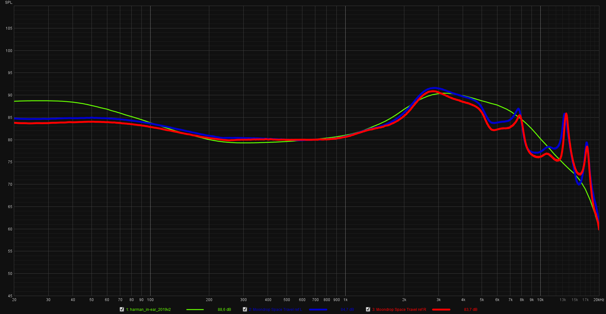
Task: Uncheck the harman_in-ear_2019v2 trace checkbox
Action: [x=122, y=309]
